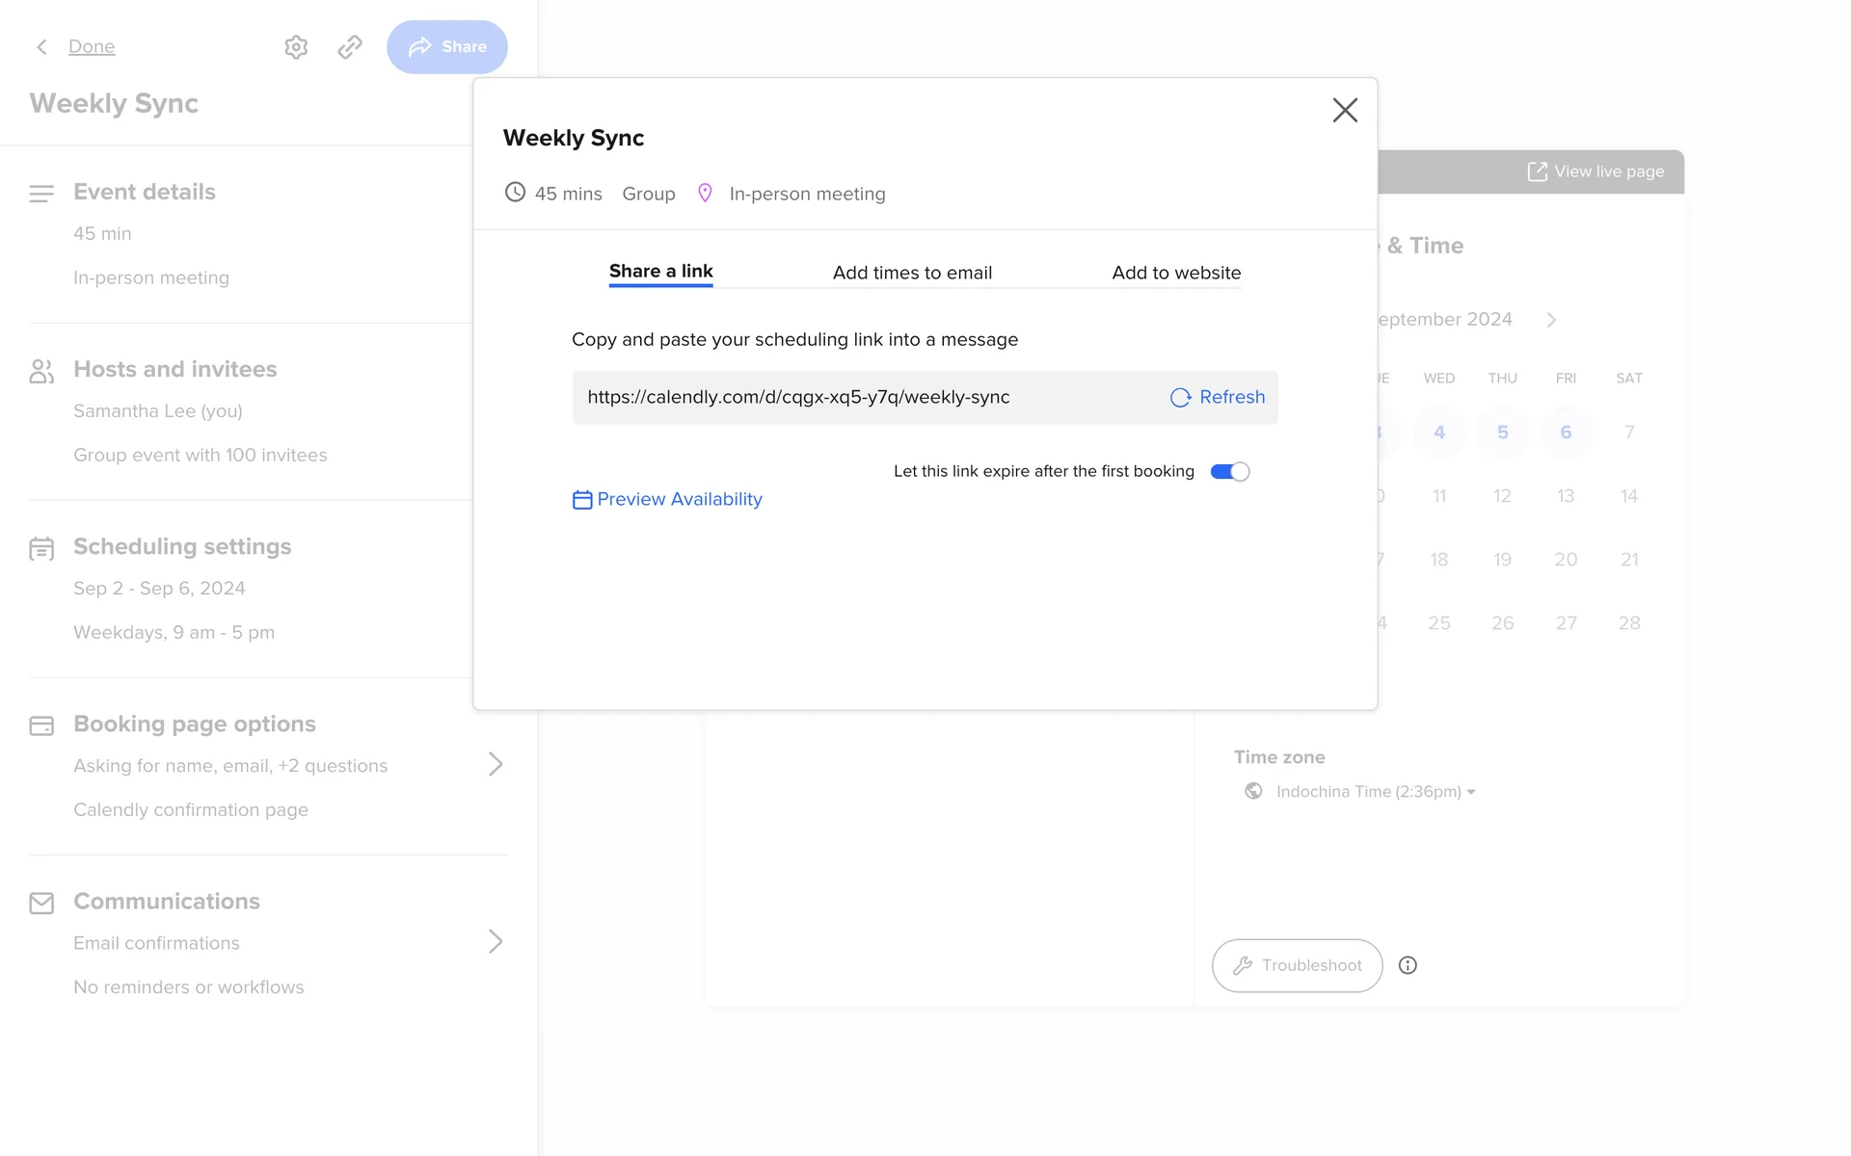Close the Weekly Sync share dialog
The width and height of the screenshot is (1851, 1156).
(x=1345, y=110)
